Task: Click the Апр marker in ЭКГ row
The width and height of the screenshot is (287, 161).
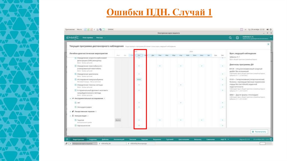Action: pyautogui.click(x=181, y=103)
